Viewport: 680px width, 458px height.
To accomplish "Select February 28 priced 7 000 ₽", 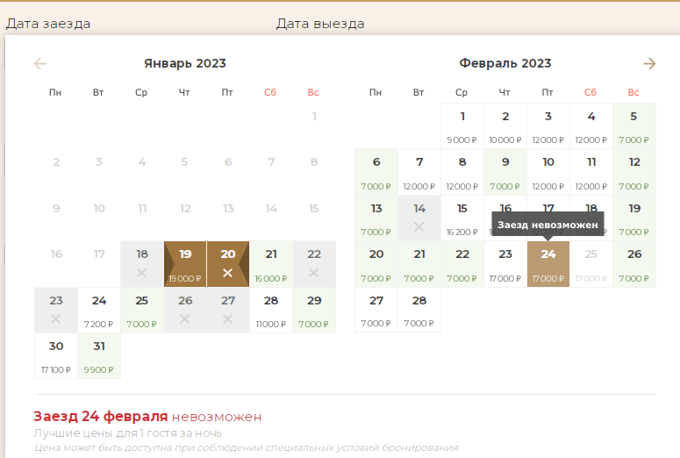I will coord(419,309).
